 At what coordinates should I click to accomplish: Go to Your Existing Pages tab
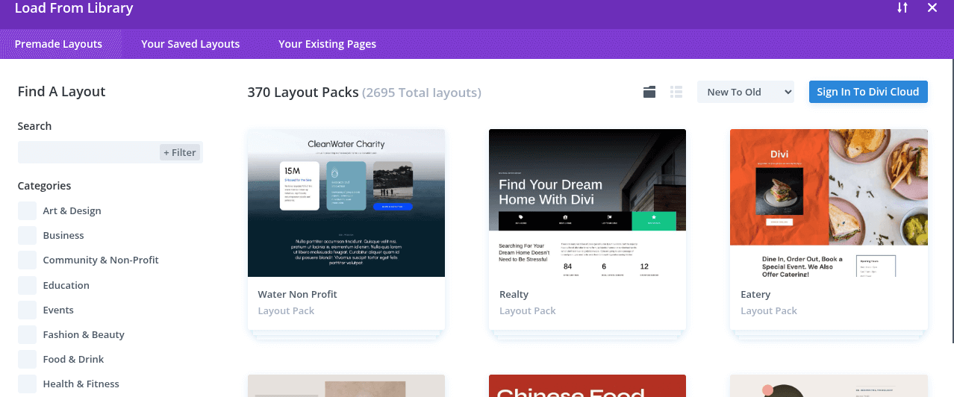327,44
